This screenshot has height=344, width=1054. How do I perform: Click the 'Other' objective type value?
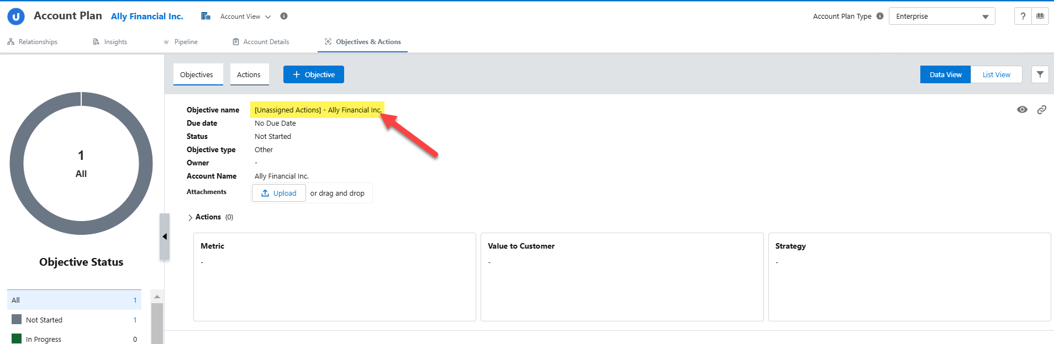[x=263, y=150]
